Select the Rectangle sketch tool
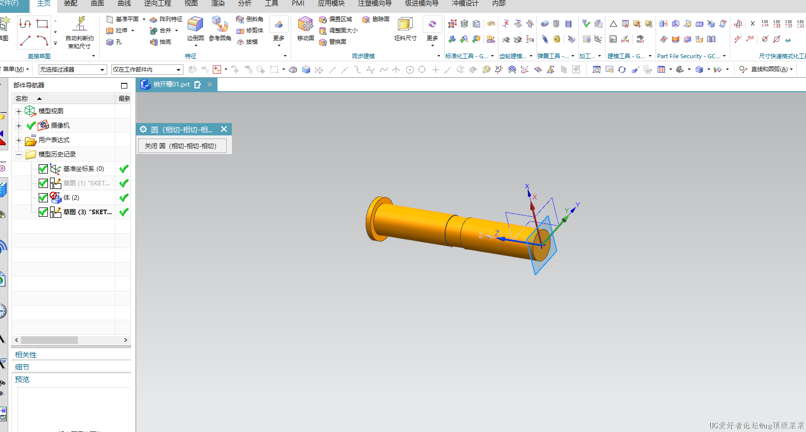806x432 pixels. click(42, 24)
